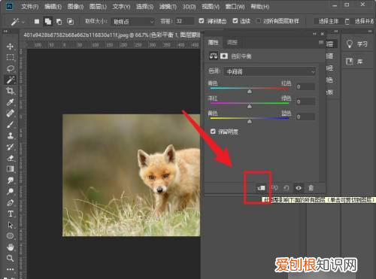Select the Eyedropper tool
Image resolution: width=376 pixels, height=279 pixels.
10,102
